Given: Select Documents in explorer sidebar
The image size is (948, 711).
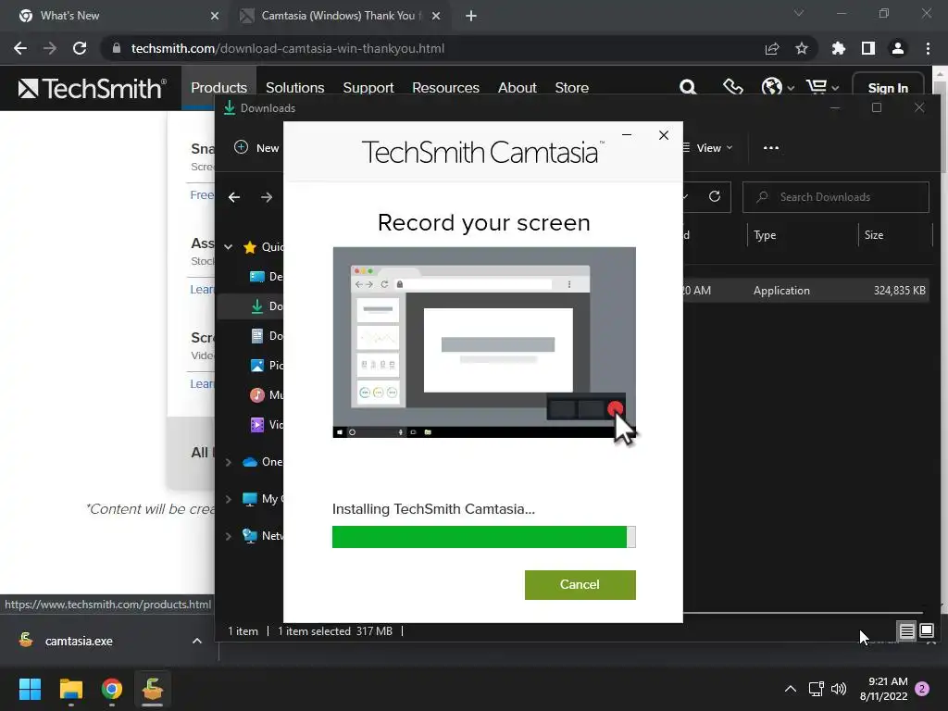Looking at the screenshot, I should [x=266, y=335].
